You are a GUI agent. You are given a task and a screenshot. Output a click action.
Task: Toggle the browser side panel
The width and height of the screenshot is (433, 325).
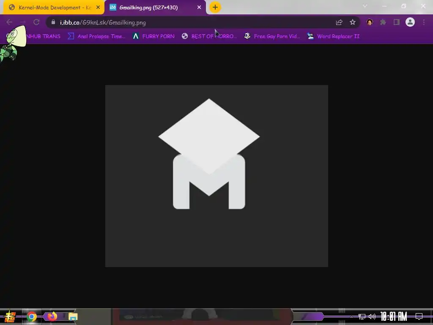(397, 22)
